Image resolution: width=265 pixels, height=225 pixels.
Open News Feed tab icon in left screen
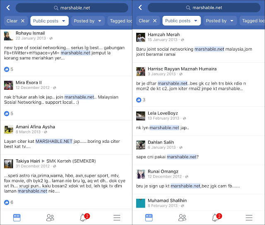pyautogui.click(x=17, y=218)
